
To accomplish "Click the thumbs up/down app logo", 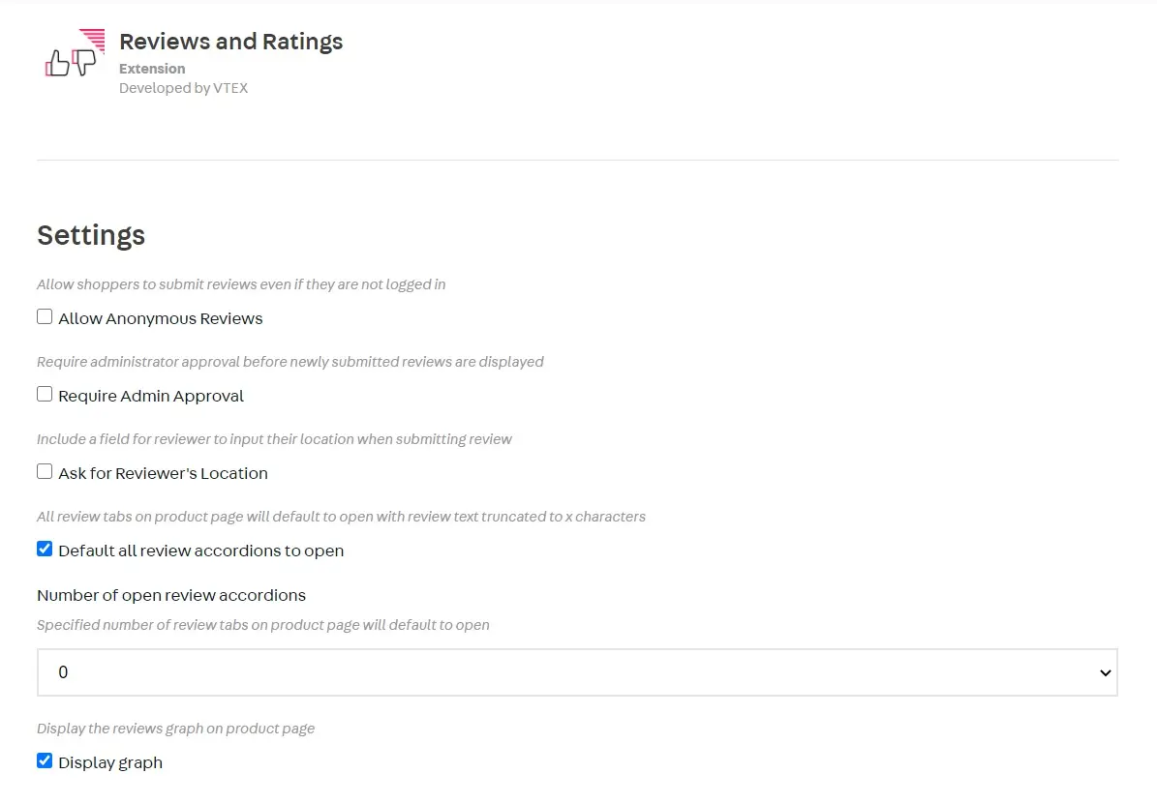I will 75,55.
